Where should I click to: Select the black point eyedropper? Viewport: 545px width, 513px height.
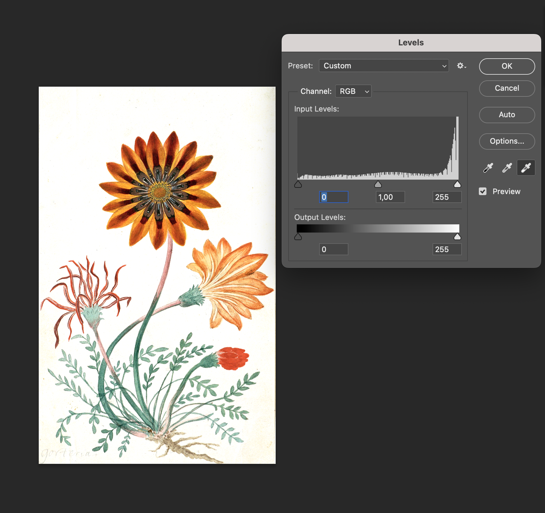[488, 168]
